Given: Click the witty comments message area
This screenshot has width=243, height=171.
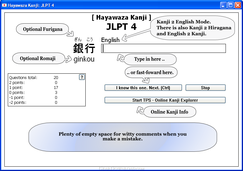Looking at the screenshot, I should 123,137.
